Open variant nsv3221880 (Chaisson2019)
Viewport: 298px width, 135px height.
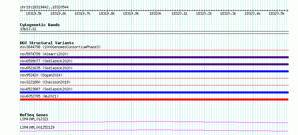[x=45, y=82]
